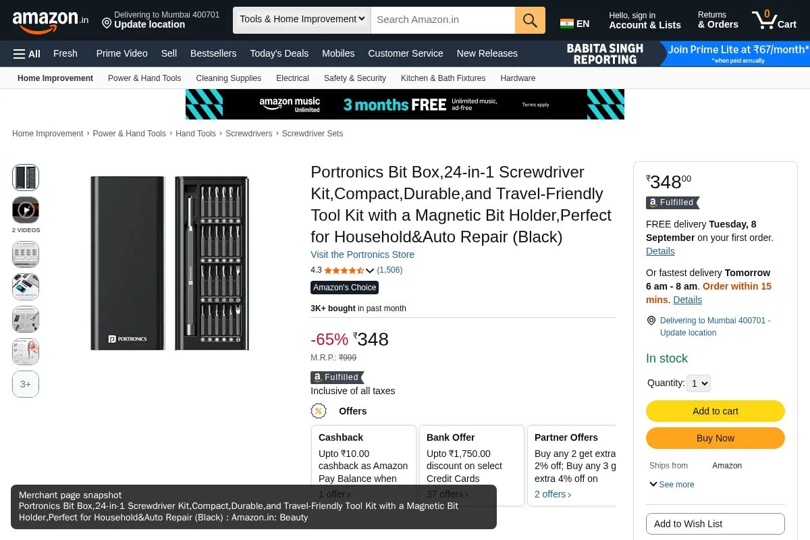Play the product video thumbnail
This screenshot has width=810, height=540.
[x=26, y=210]
